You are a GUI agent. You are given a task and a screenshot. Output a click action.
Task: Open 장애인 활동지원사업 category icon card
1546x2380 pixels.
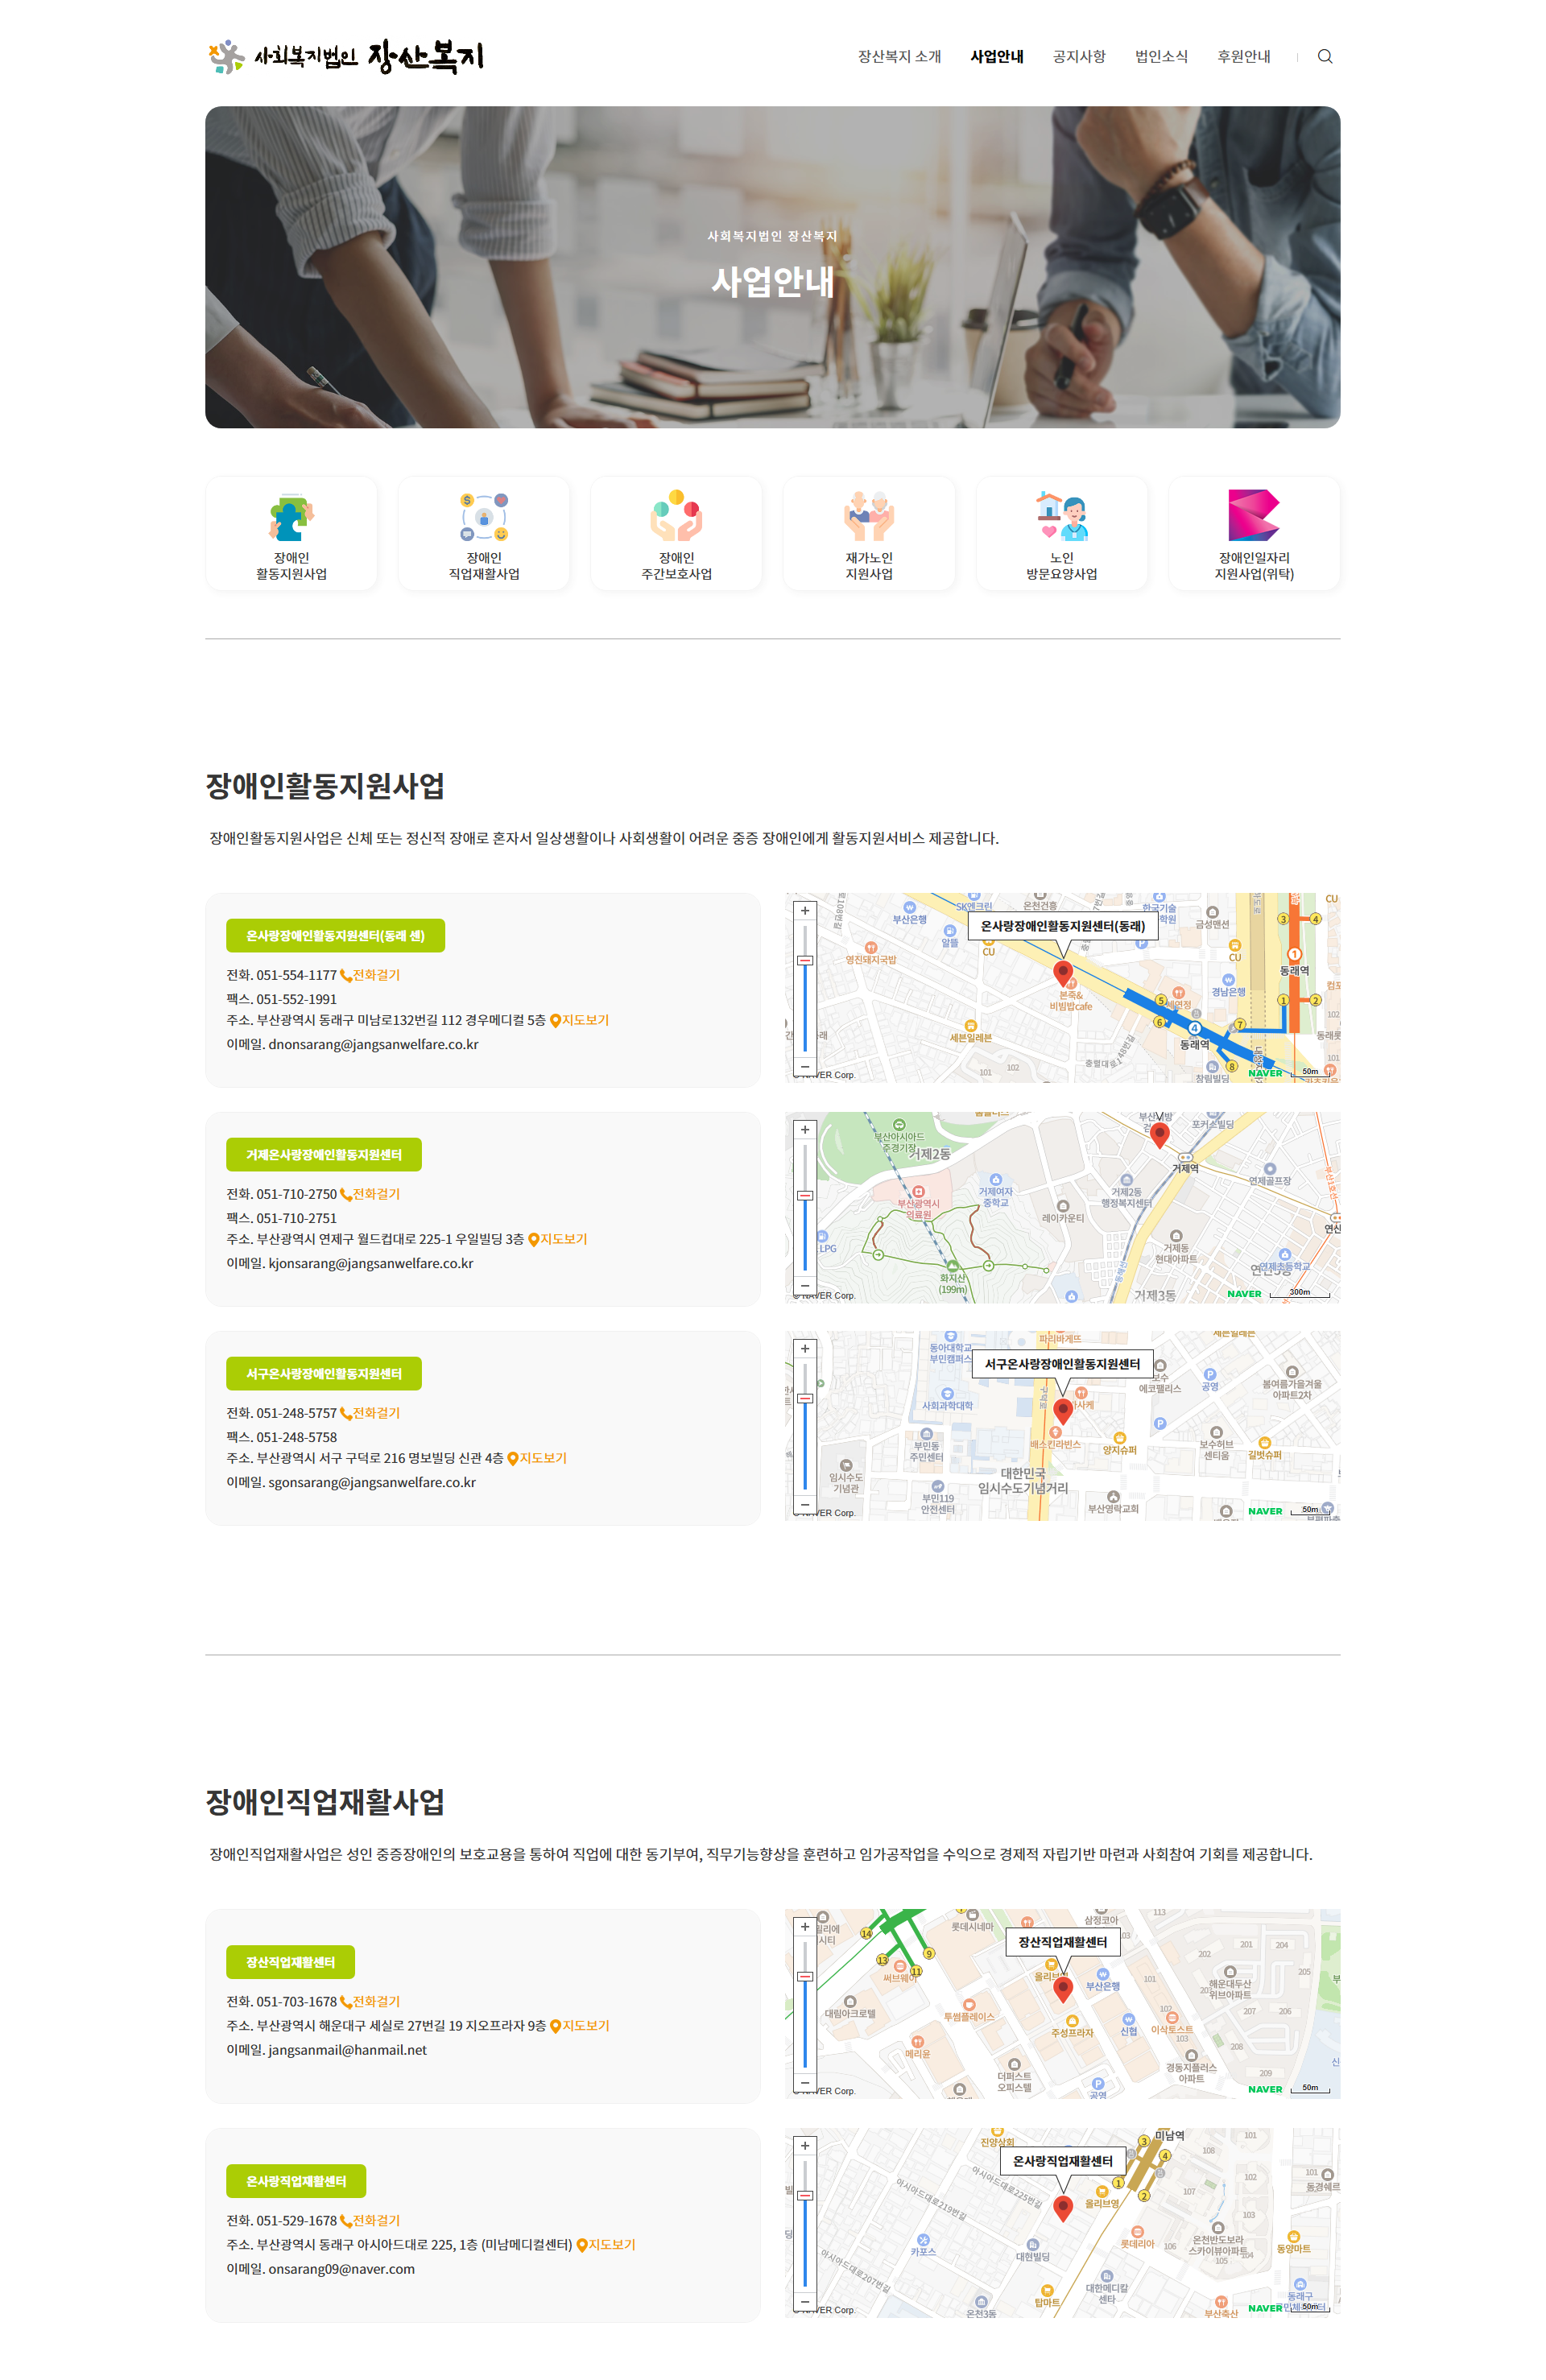(291, 534)
